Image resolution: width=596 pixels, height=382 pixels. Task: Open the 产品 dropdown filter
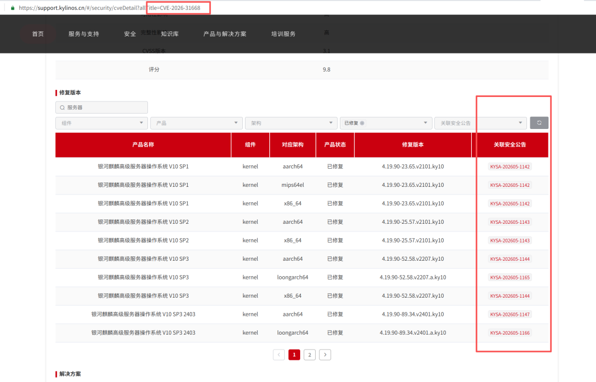pyautogui.click(x=196, y=123)
